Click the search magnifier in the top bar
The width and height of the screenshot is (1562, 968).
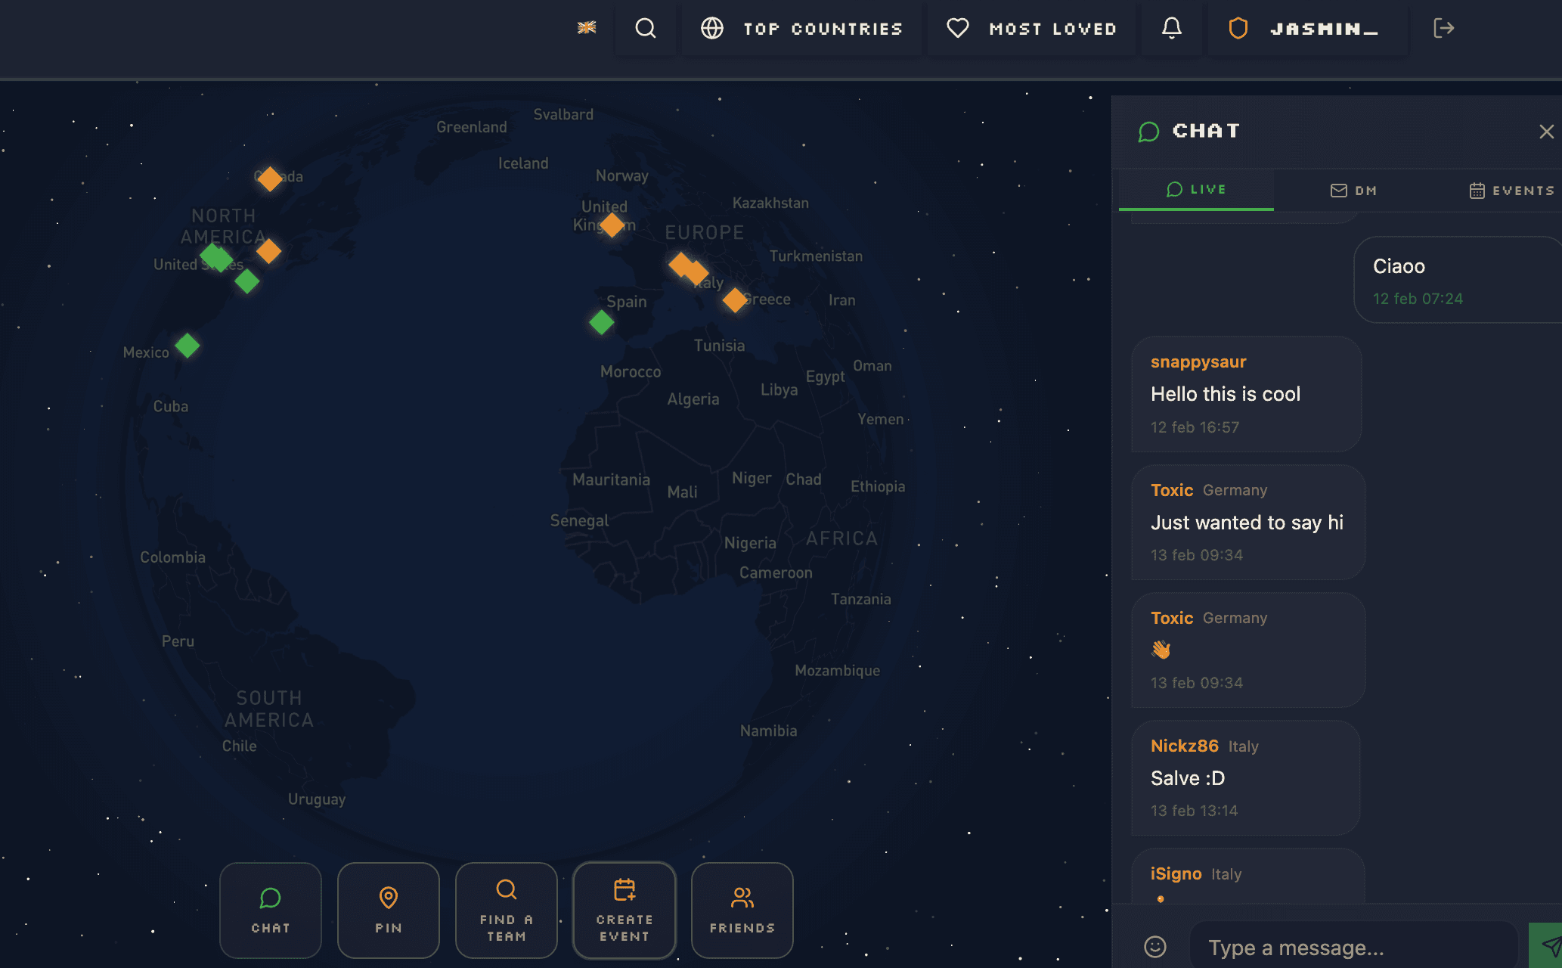(645, 29)
